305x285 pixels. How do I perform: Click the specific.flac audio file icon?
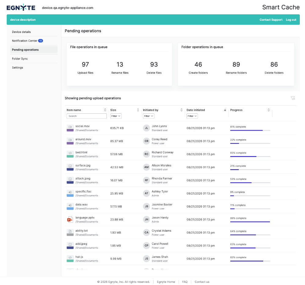[x=70, y=193]
